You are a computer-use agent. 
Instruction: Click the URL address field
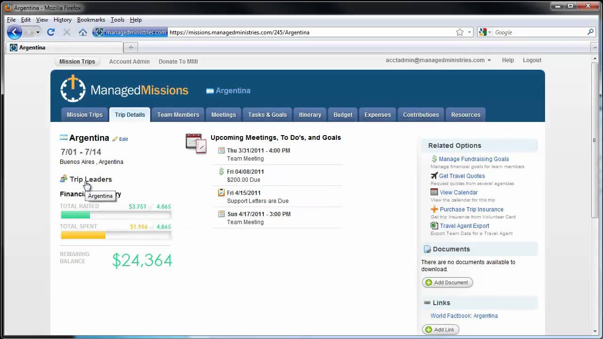pyautogui.click(x=310, y=32)
